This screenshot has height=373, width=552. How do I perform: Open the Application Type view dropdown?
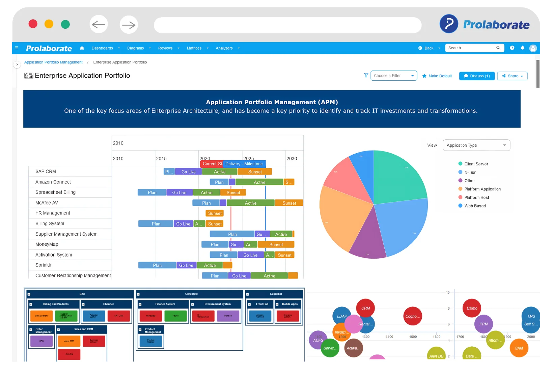pyautogui.click(x=476, y=145)
